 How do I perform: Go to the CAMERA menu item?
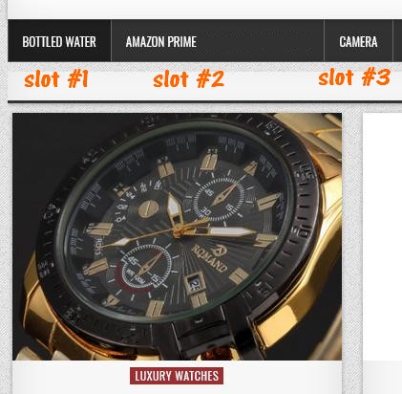[x=358, y=41]
